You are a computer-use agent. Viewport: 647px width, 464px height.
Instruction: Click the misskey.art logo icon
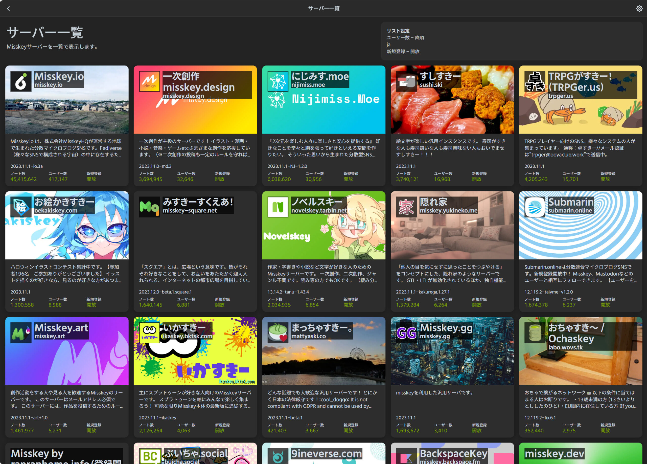[21, 333]
